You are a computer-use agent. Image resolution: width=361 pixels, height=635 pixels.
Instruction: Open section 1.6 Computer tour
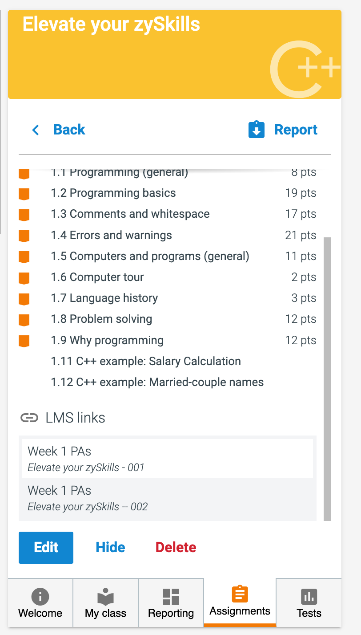click(x=97, y=277)
